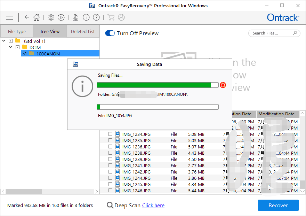Click the 100CANON folder icon
The image size is (306, 216).
tap(32, 53)
